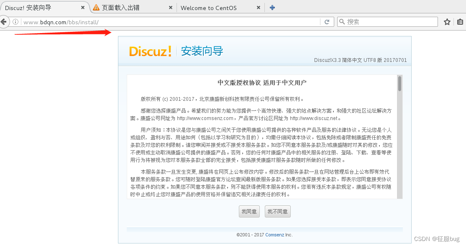
Task: Focus the www.bdqn.com address bar
Action: [x=171, y=22]
